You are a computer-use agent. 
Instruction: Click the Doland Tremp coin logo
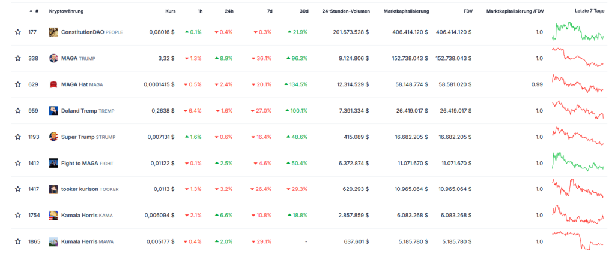53,111
